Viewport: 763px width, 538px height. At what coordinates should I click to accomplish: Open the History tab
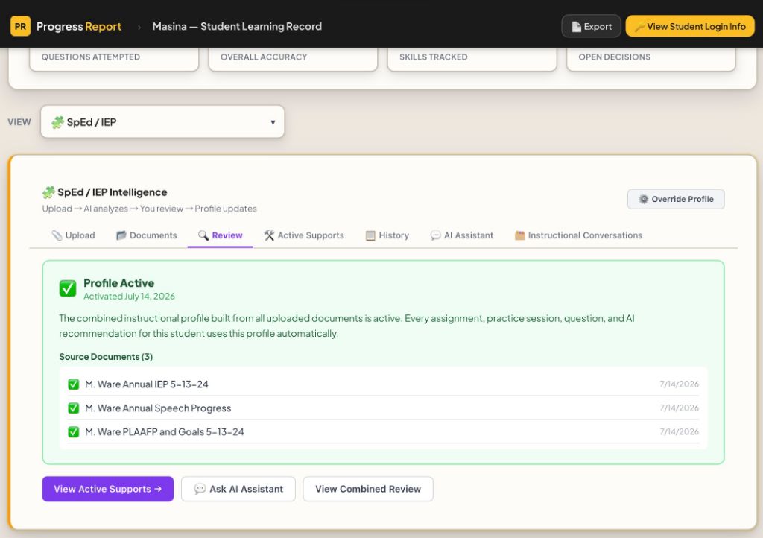click(387, 235)
